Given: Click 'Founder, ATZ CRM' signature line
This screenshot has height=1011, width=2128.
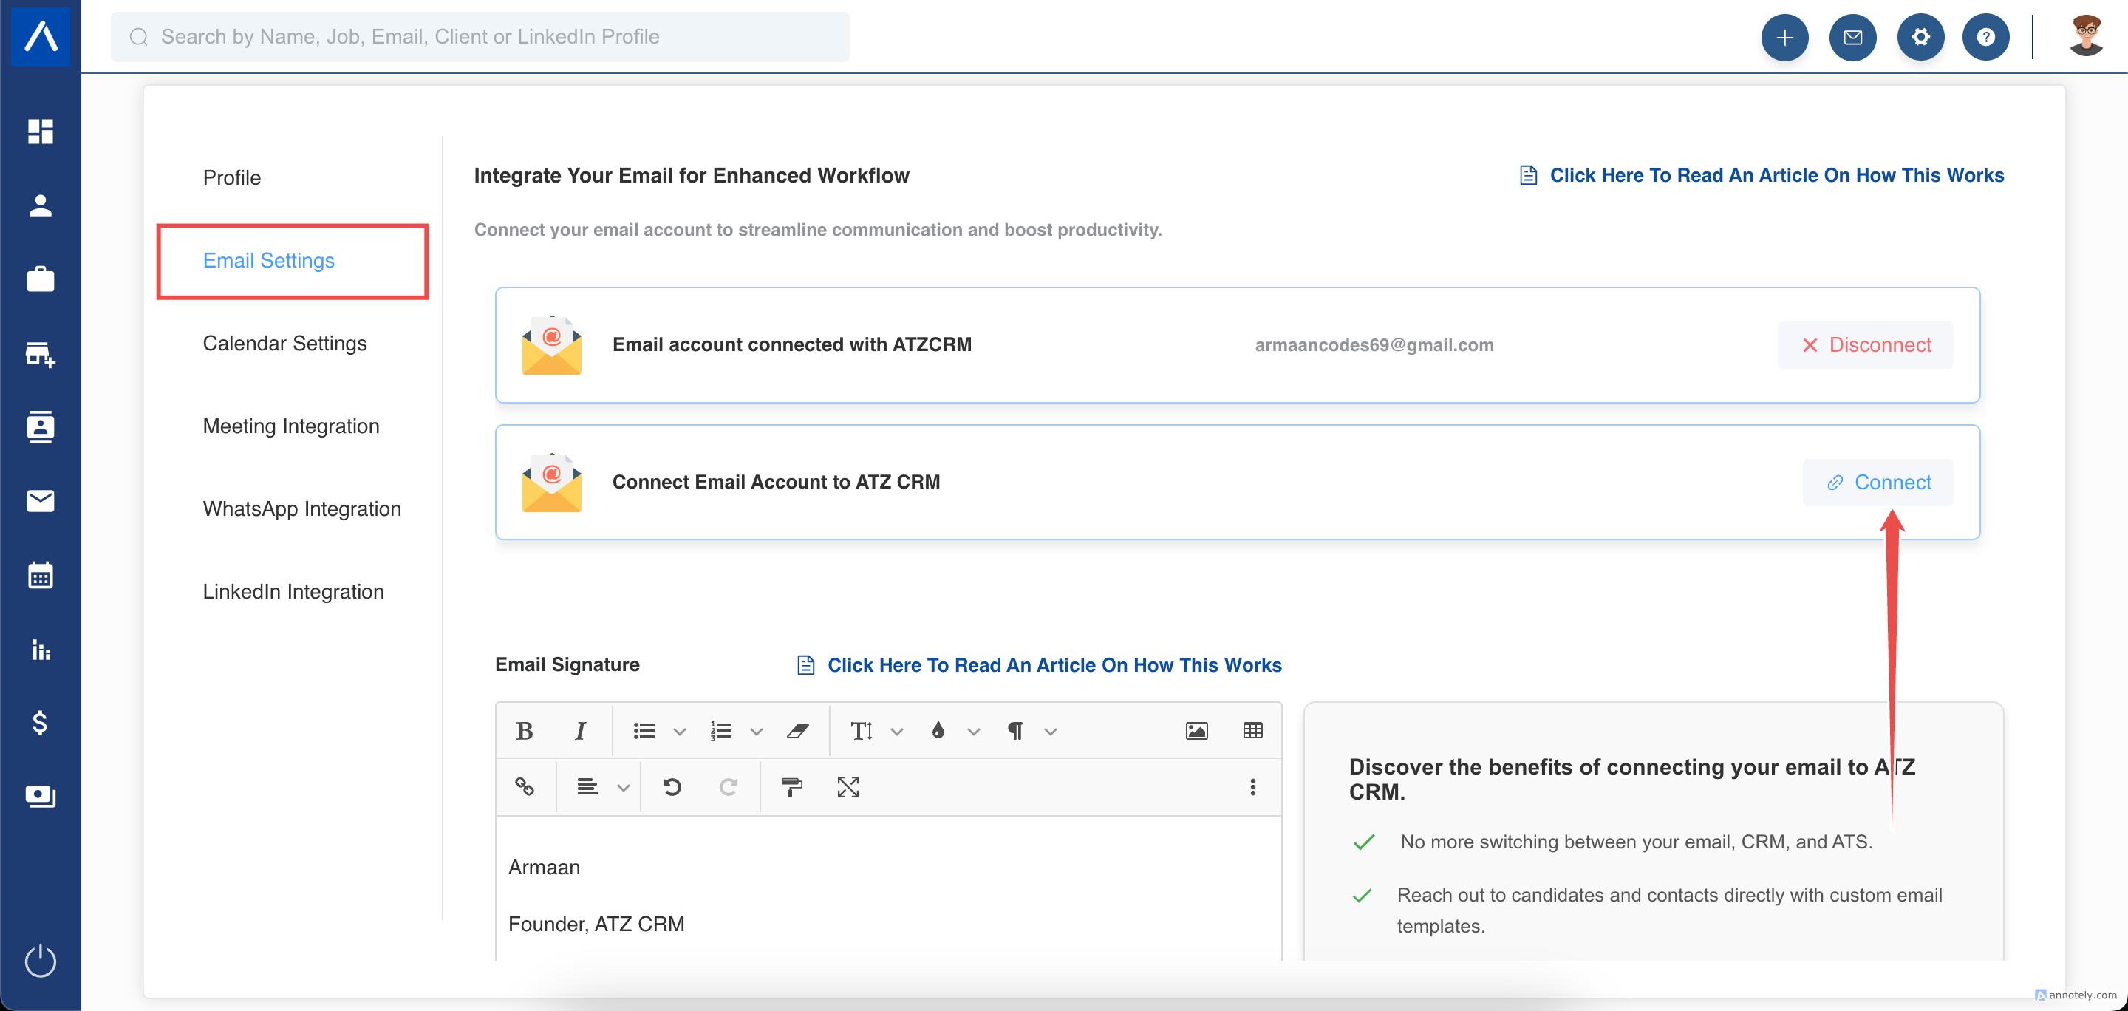Looking at the screenshot, I should click(x=596, y=925).
